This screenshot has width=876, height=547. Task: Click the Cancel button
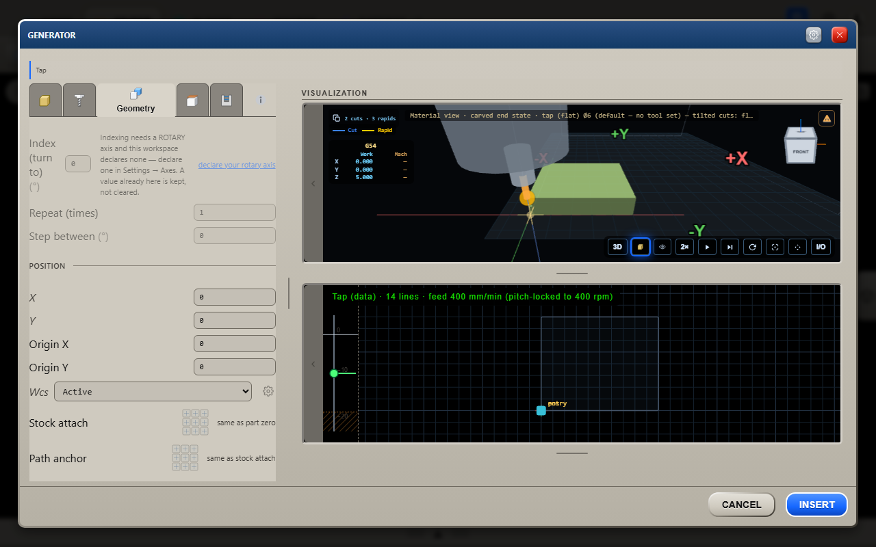[741, 505]
